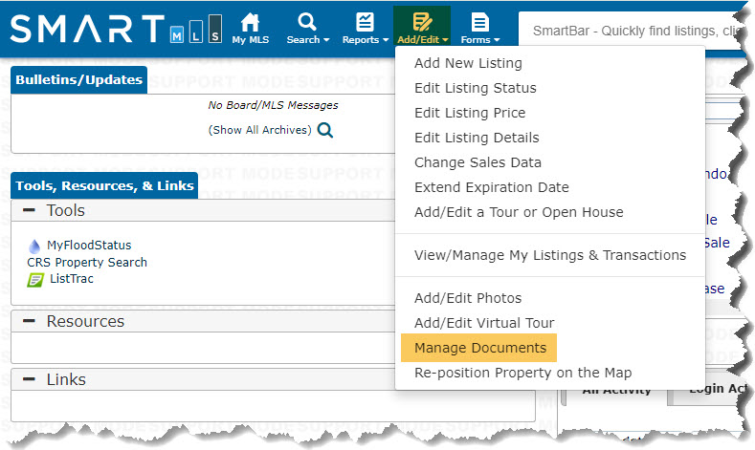Screen dimensions: 755x450
Task: Choose Add/Edit Virtual Tour
Action: (x=484, y=323)
